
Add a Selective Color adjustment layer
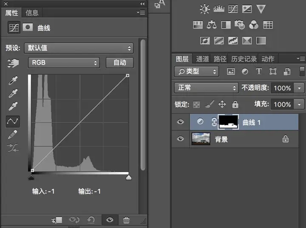pos(247,41)
